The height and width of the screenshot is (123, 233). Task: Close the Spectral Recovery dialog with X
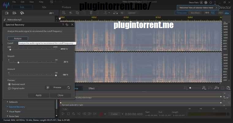tap(72, 25)
